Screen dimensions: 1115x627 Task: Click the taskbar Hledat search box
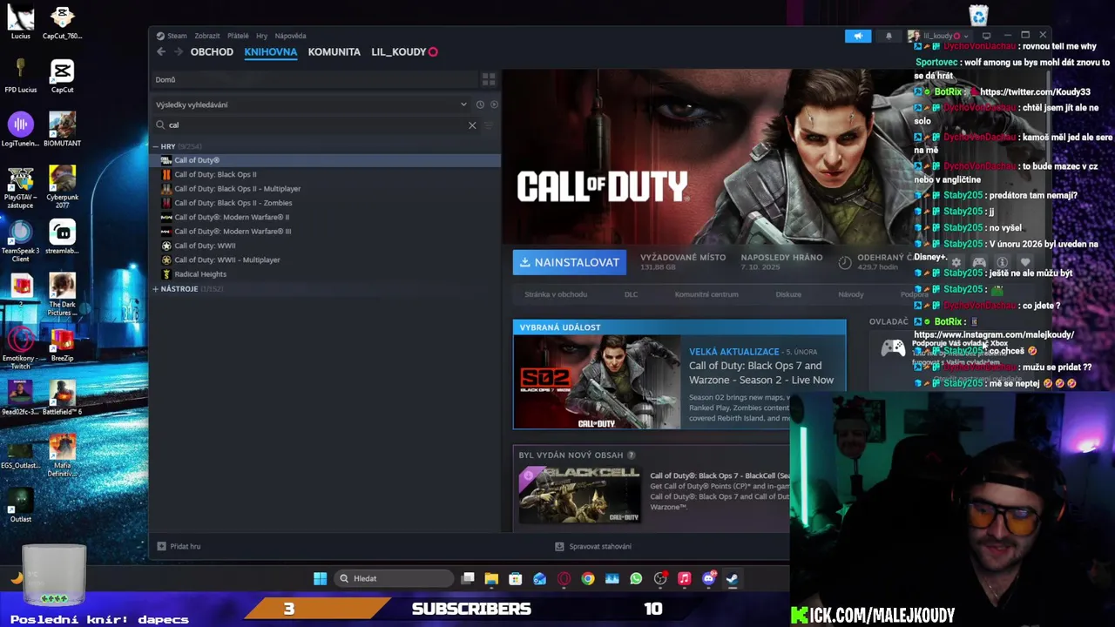395,578
